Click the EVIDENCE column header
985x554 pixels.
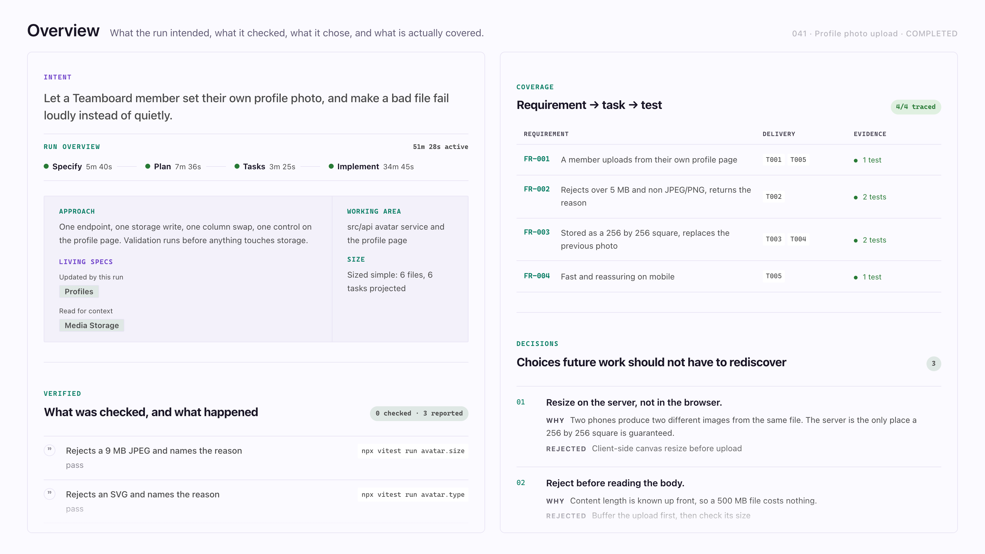(870, 134)
